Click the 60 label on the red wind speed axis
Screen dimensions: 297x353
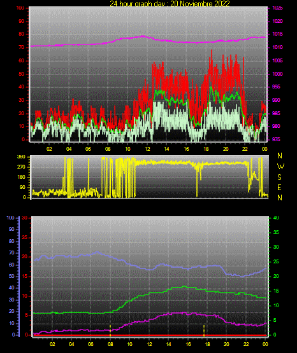[21, 61]
